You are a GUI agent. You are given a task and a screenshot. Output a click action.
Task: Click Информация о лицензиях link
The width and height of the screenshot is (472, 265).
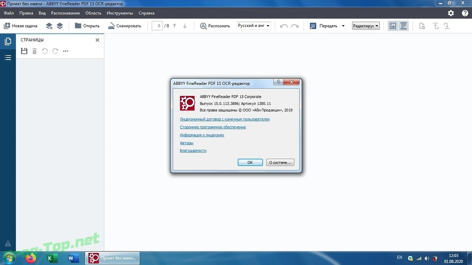(x=202, y=135)
